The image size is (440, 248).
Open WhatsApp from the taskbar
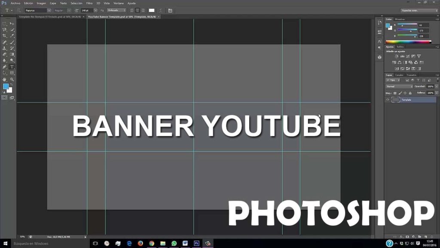tap(174, 244)
